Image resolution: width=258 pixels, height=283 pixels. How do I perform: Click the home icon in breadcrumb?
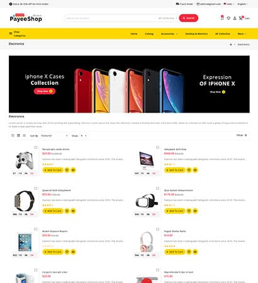[x=231, y=45]
